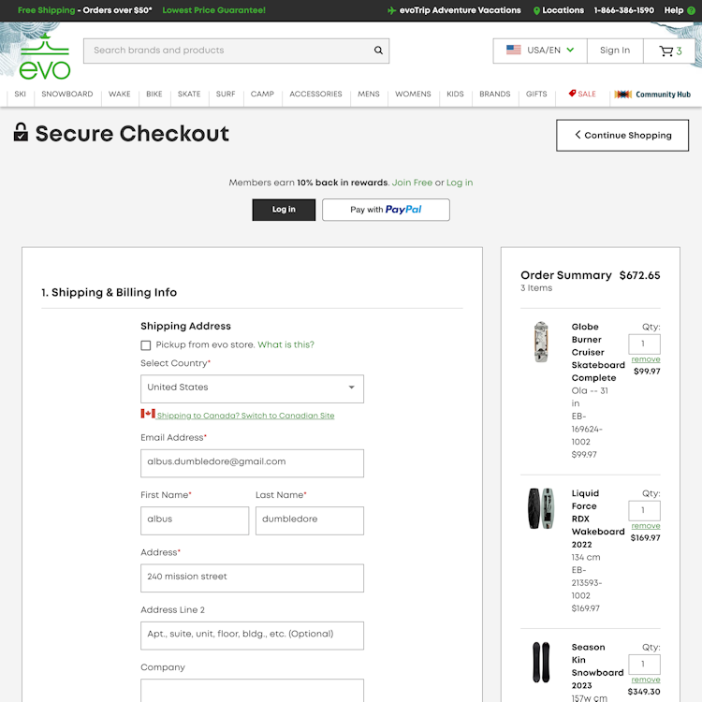Click the green Log in text link
This screenshot has width=702, height=702.
pos(460,183)
